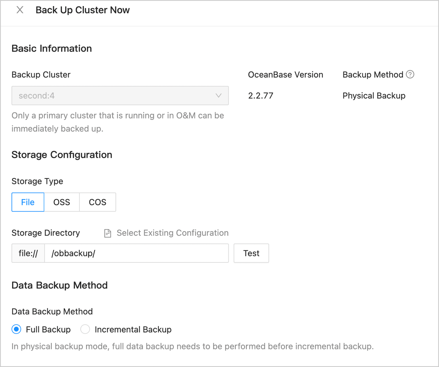Choose the COS storage type
The width and height of the screenshot is (439, 367).
[x=98, y=202]
